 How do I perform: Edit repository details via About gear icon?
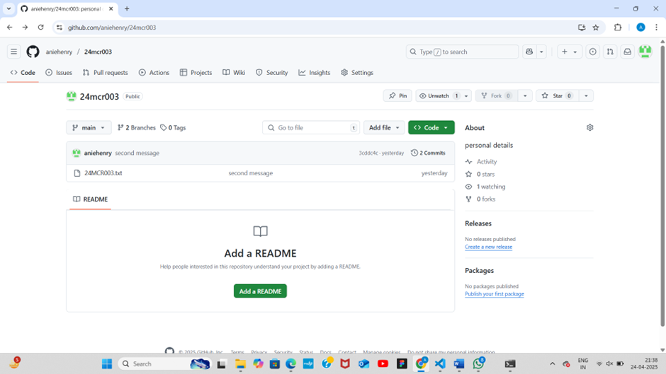coord(589,128)
